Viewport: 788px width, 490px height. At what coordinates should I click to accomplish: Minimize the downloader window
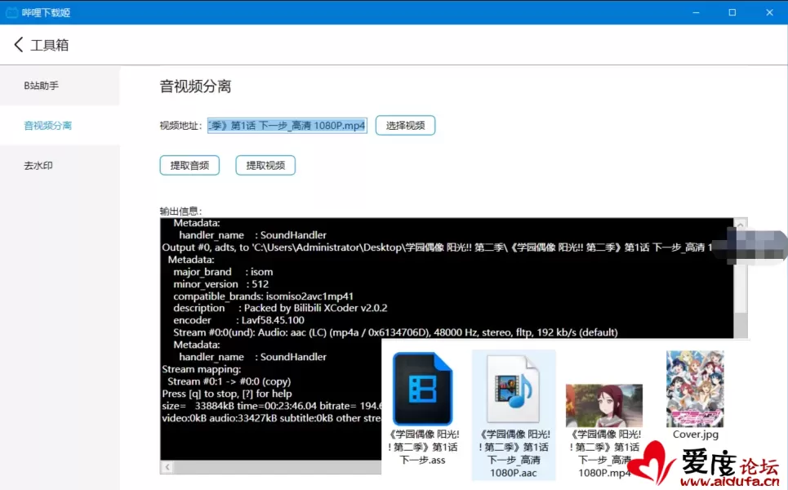point(696,12)
